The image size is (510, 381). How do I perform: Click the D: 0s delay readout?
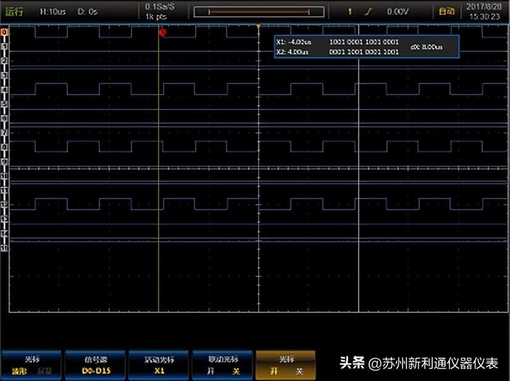coord(87,12)
